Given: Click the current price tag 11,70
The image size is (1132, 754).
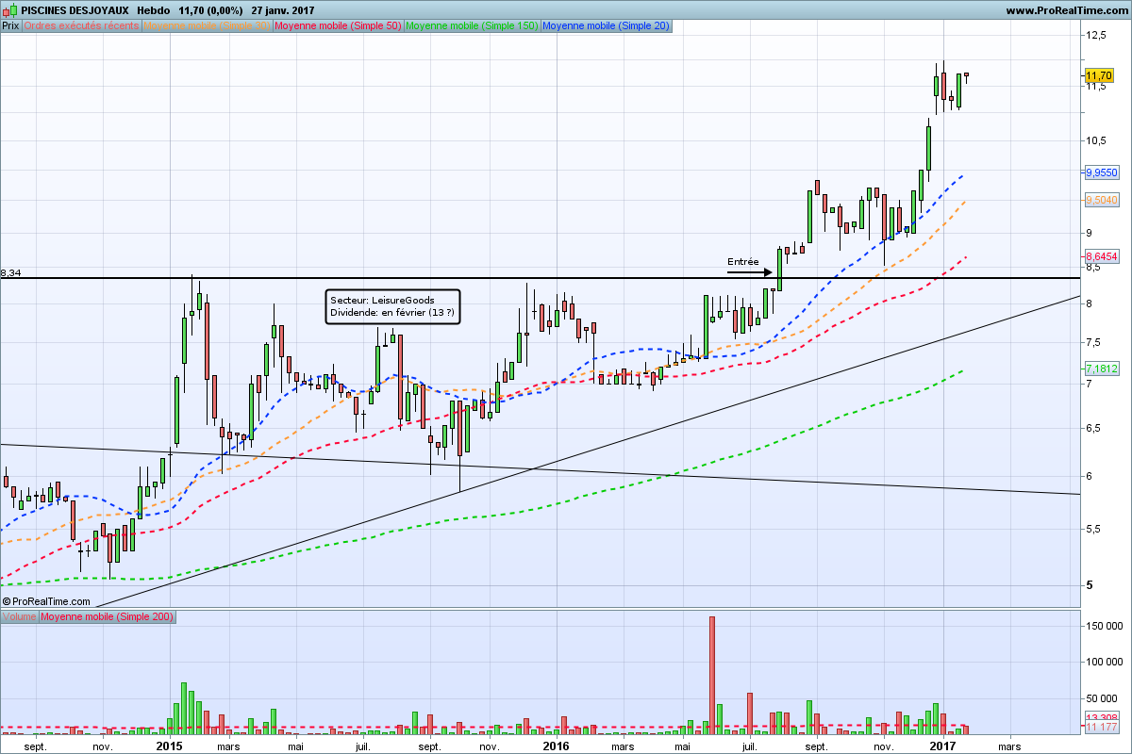Looking at the screenshot, I should pos(1099,75).
